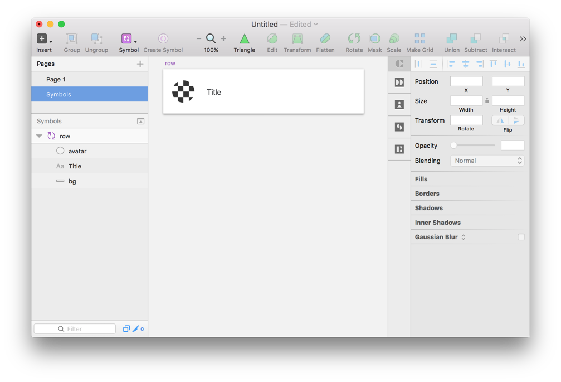Image resolution: width=561 pixels, height=382 pixels.
Task: Click the Union boolean icon
Action: tap(451, 38)
